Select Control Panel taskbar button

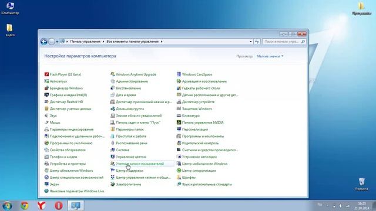pyautogui.click(x=76, y=206)
